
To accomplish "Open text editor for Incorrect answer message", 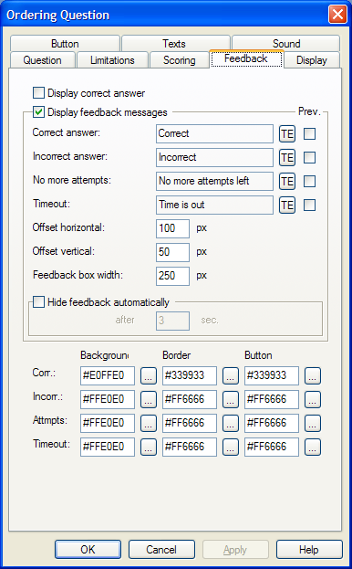I will point(287,157).
